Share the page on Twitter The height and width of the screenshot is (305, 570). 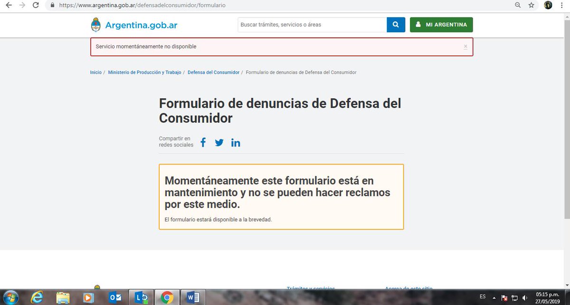tap(219, 142)
